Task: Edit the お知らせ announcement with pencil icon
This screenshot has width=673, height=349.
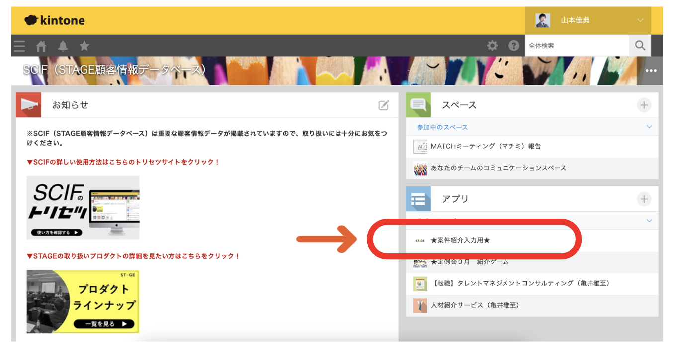Action: click(x=384, y=105)
